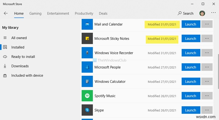Launch Windows Voice Recorder
The image size is (219, 120).
click(x=191, y=53)
